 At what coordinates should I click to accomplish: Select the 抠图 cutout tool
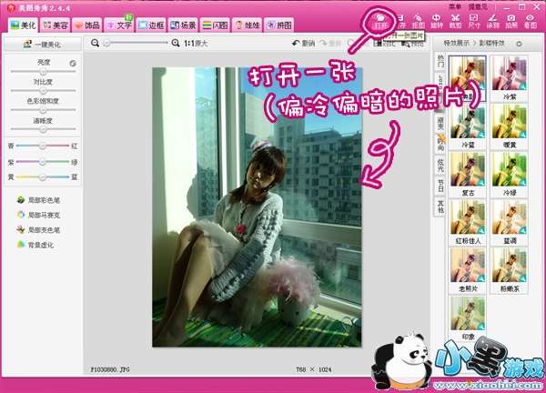click(419, 21)
